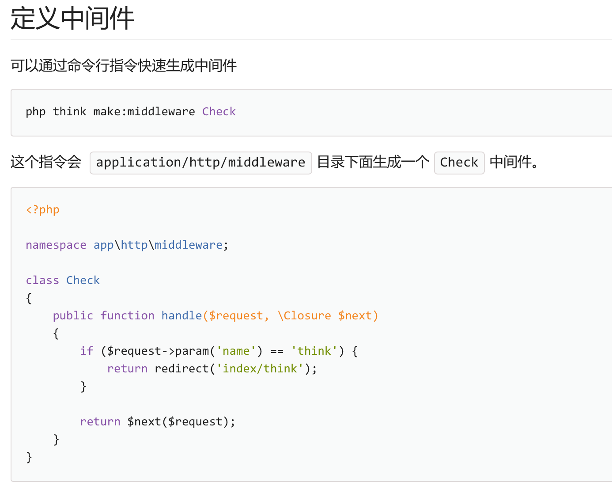This screenshot has width=612, height=493.
Task: Click the return $next($request) statement
Action: tap(157, 422)
